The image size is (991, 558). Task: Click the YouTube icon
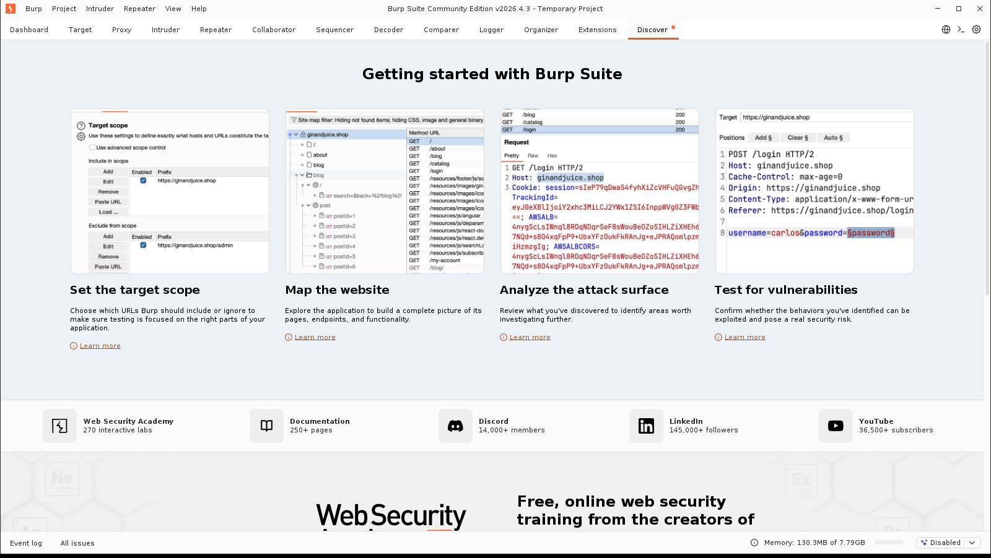pyautogui.click(x=836, y=426)
